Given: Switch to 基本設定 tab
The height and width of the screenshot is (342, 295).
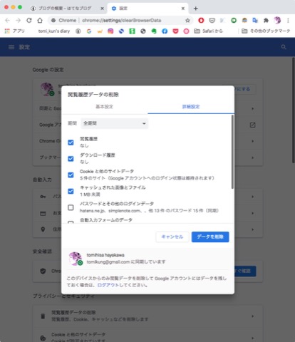Looking at the screenshot, I should tap(104, 107).
